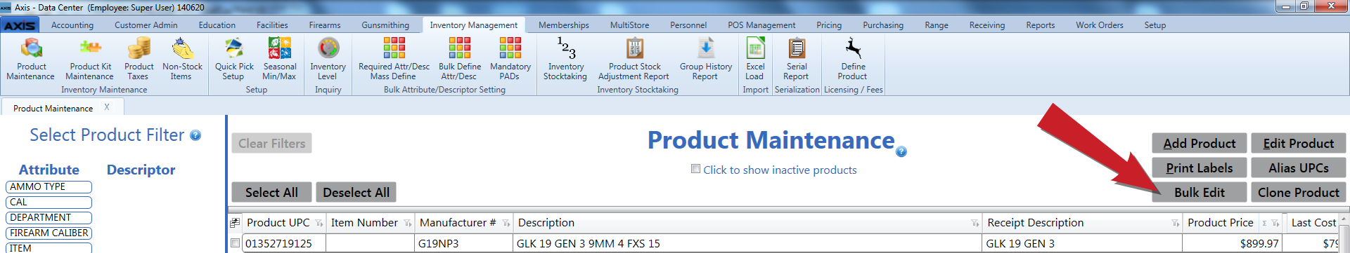The height and width of the screenshot is (253, 1350).
Task: Open Bulk Define Attr/Desc tool
Action: coord(459,59)
